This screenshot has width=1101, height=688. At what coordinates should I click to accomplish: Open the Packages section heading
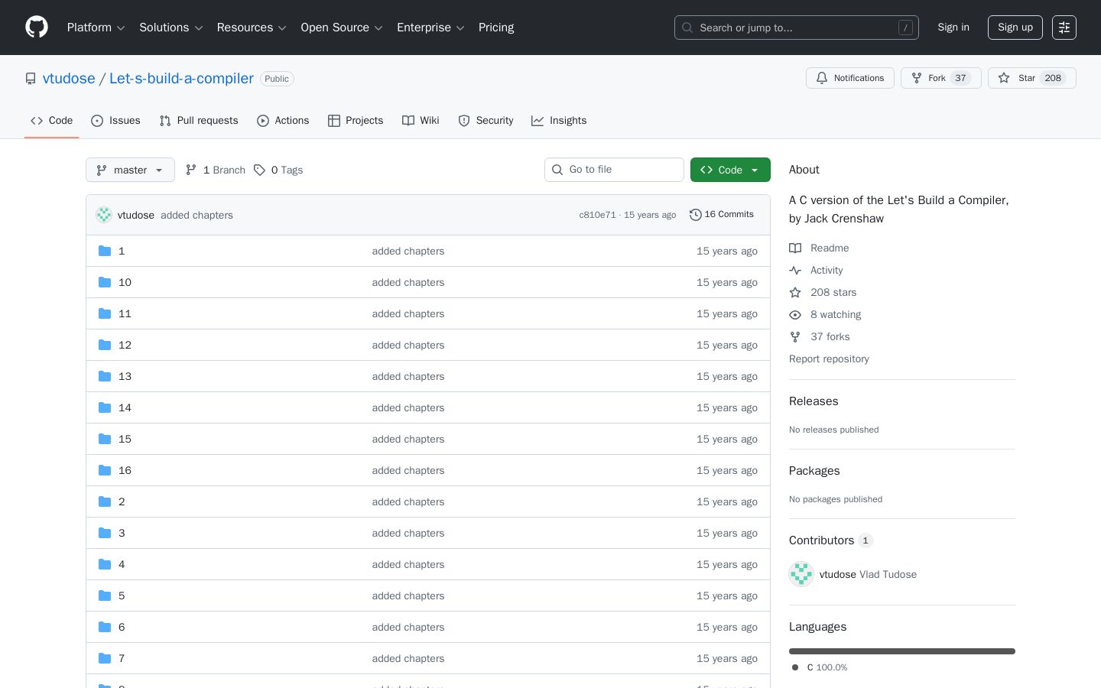[814, 471]
